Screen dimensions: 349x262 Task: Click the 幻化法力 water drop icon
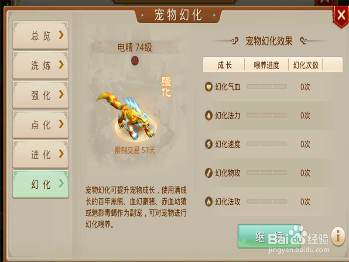tap(209, 115)
